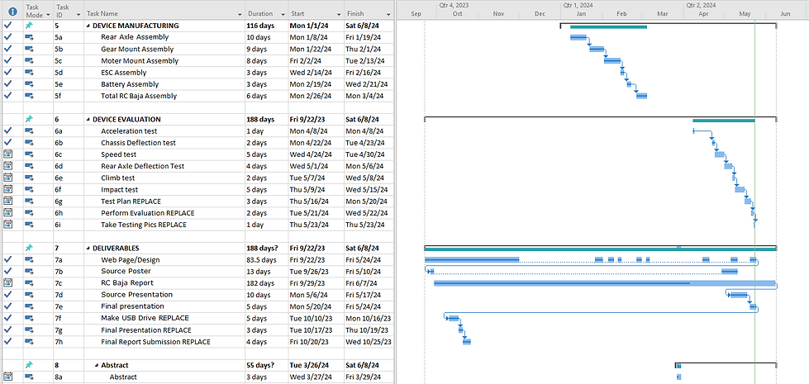
Task: Select the Moter Mount Assembly task name
Action: pos(140,61)
